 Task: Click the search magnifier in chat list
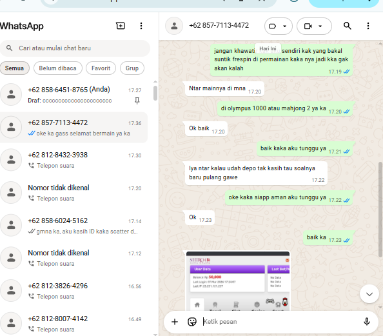coord(9,48)
